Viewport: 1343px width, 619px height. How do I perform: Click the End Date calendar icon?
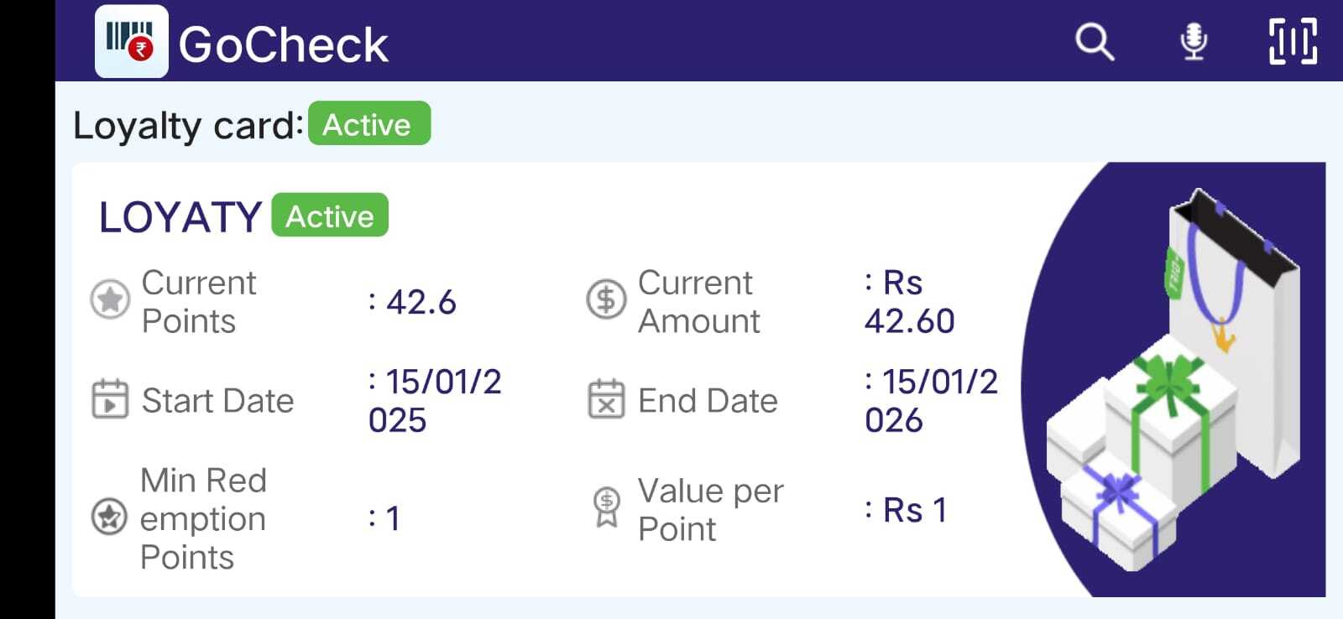pyautogui.click(x=606, y=398)
